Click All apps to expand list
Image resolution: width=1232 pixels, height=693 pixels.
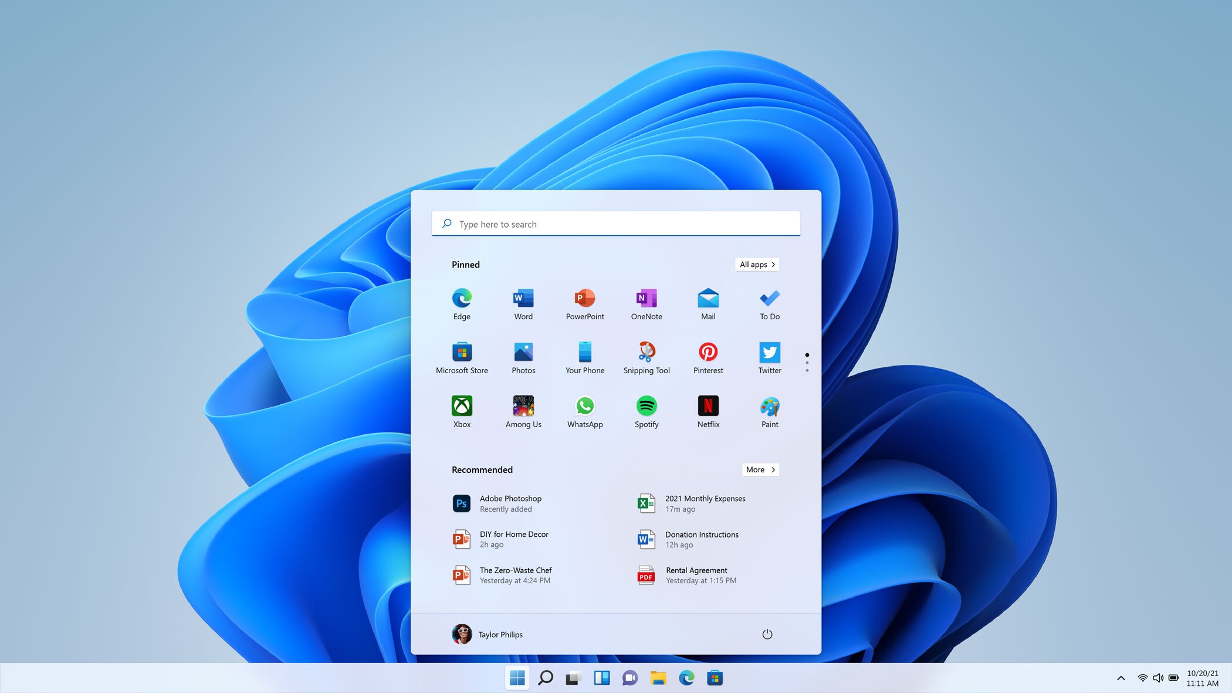point(756,264)
